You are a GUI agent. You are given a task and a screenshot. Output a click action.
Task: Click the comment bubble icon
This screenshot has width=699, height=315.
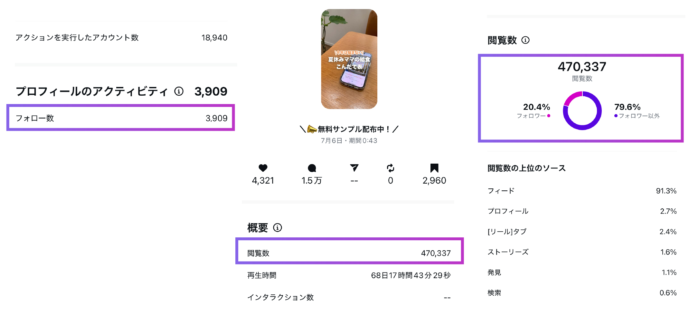(x=312, y=168)
